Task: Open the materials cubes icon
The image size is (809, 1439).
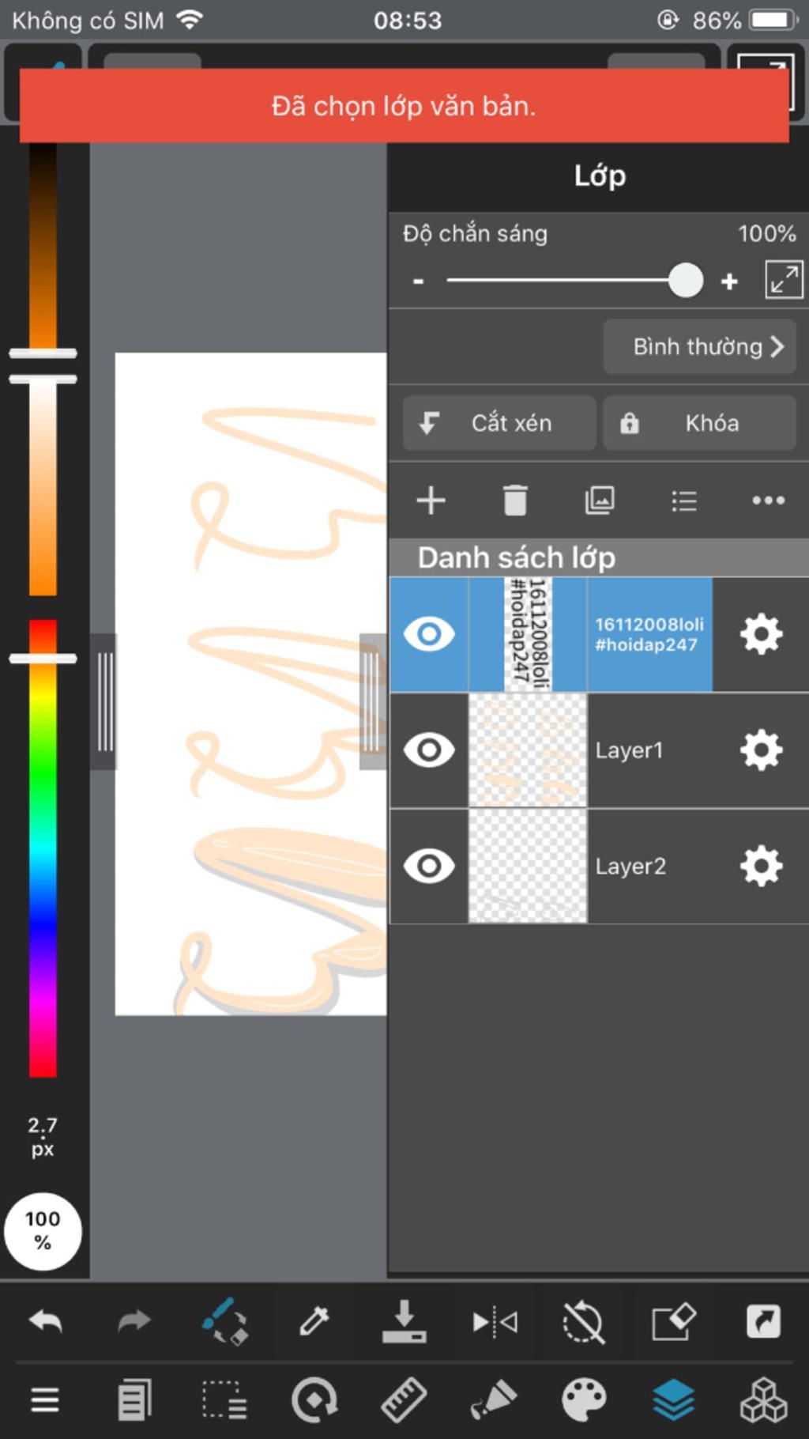Action: (x=763, y=1400)
